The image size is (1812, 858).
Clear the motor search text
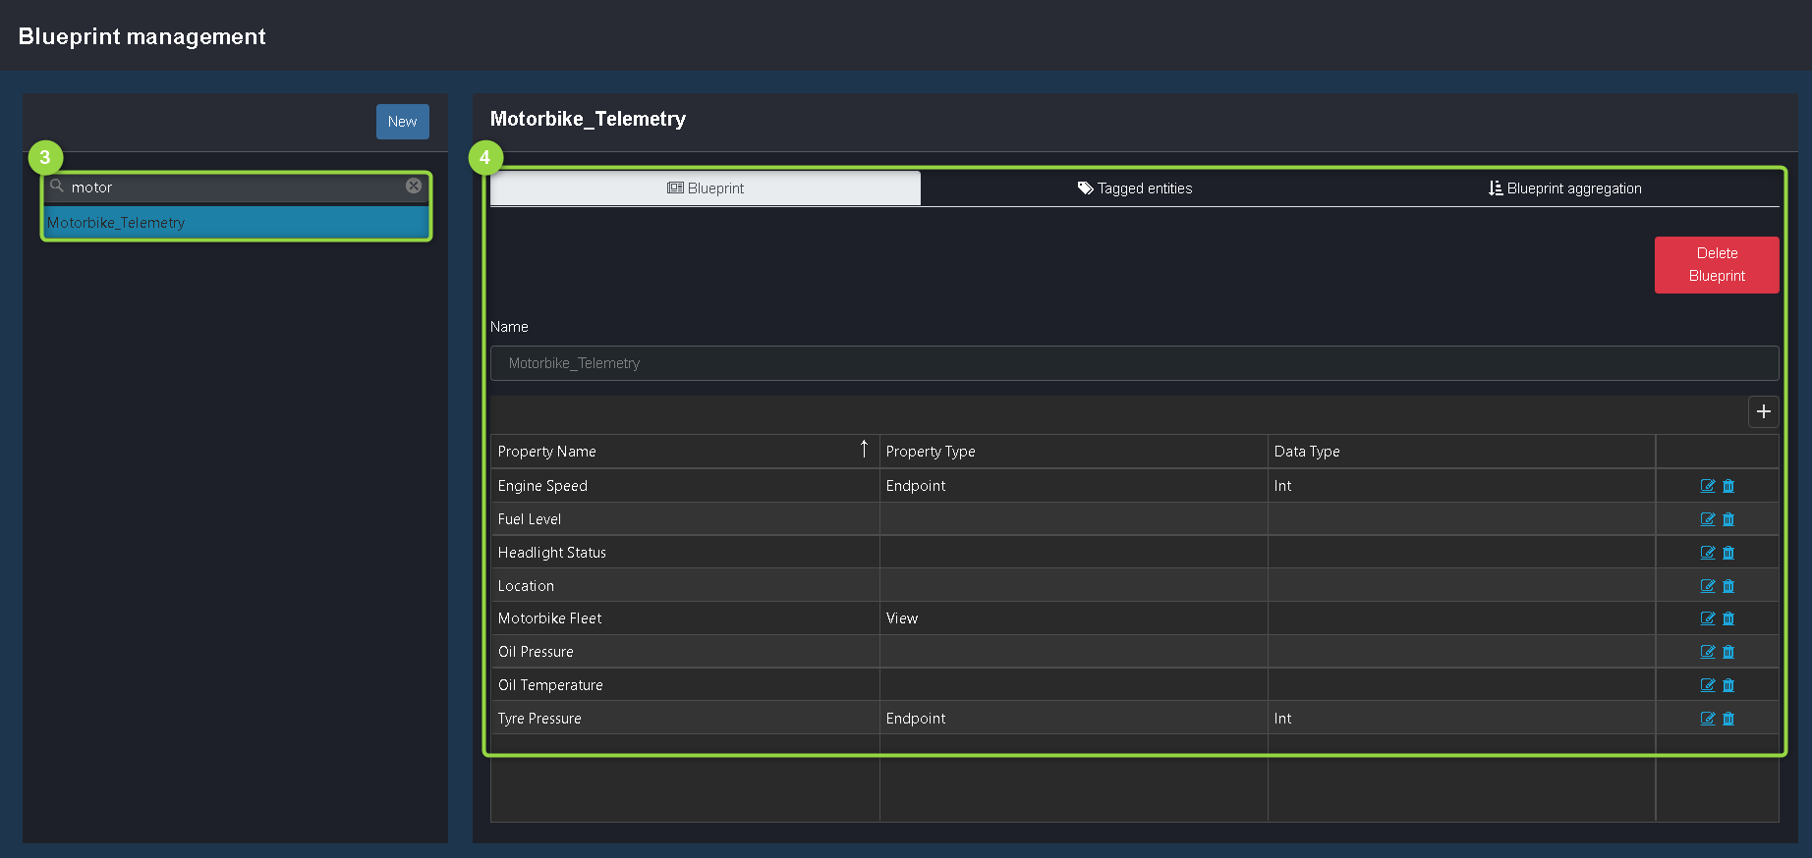click(x=414, y=187)
